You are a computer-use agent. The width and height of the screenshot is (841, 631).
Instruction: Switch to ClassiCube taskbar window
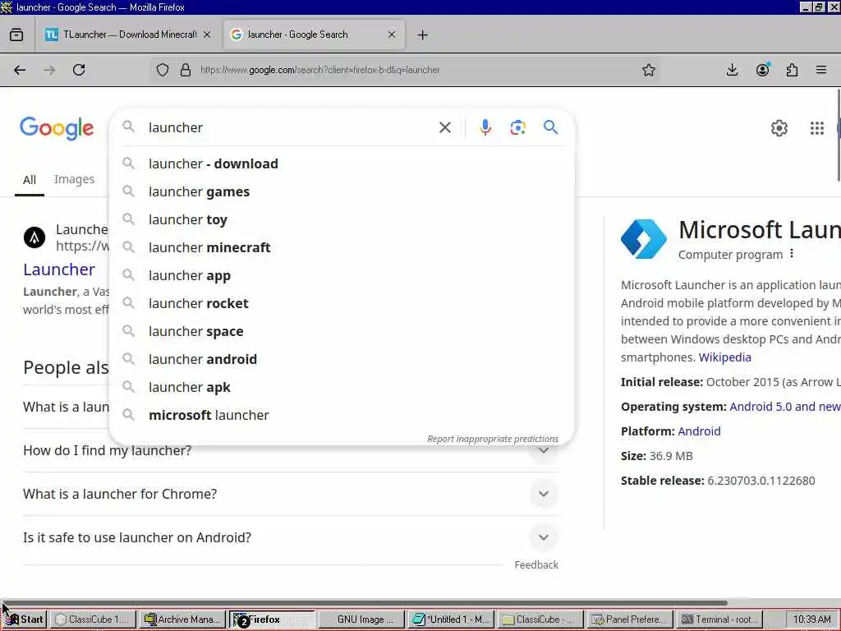click(x=92, y=619)
